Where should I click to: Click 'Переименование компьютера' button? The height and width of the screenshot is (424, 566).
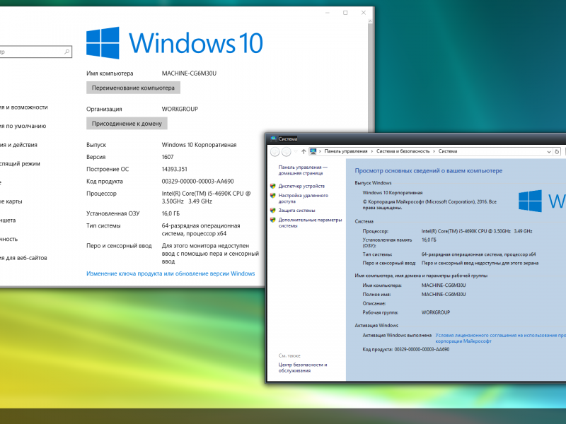pyautogui.click(x=133, y=88)
